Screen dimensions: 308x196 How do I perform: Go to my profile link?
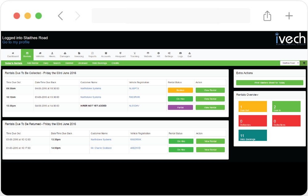[x=16, y=42]
